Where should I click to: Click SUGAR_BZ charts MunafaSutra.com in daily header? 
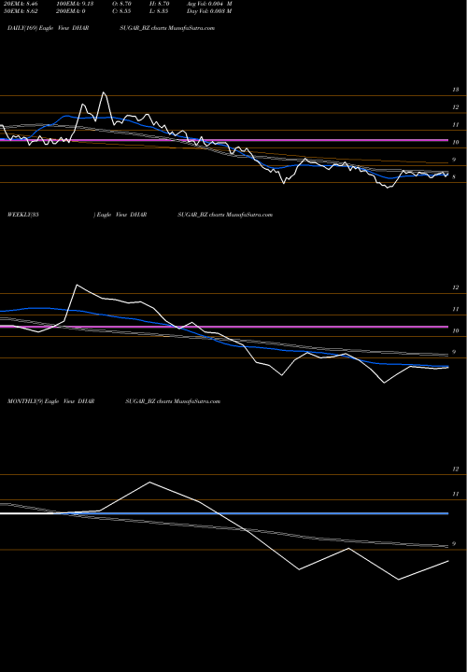pos(167,28)
